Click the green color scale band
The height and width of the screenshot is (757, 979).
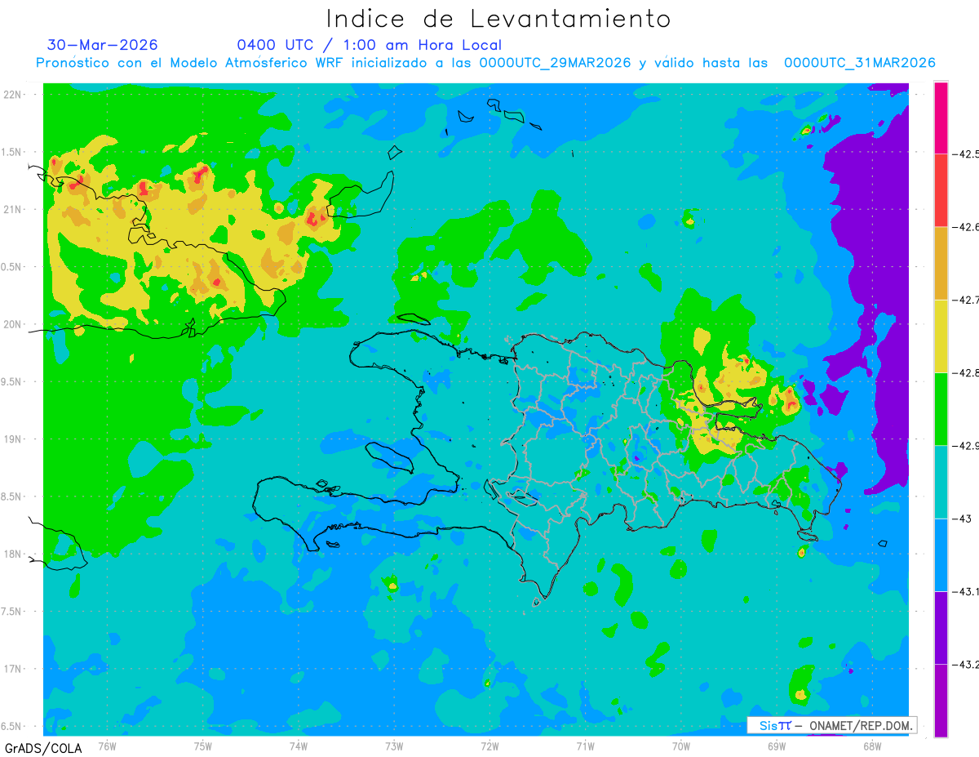pyautogui.click(x=941, y=408)
